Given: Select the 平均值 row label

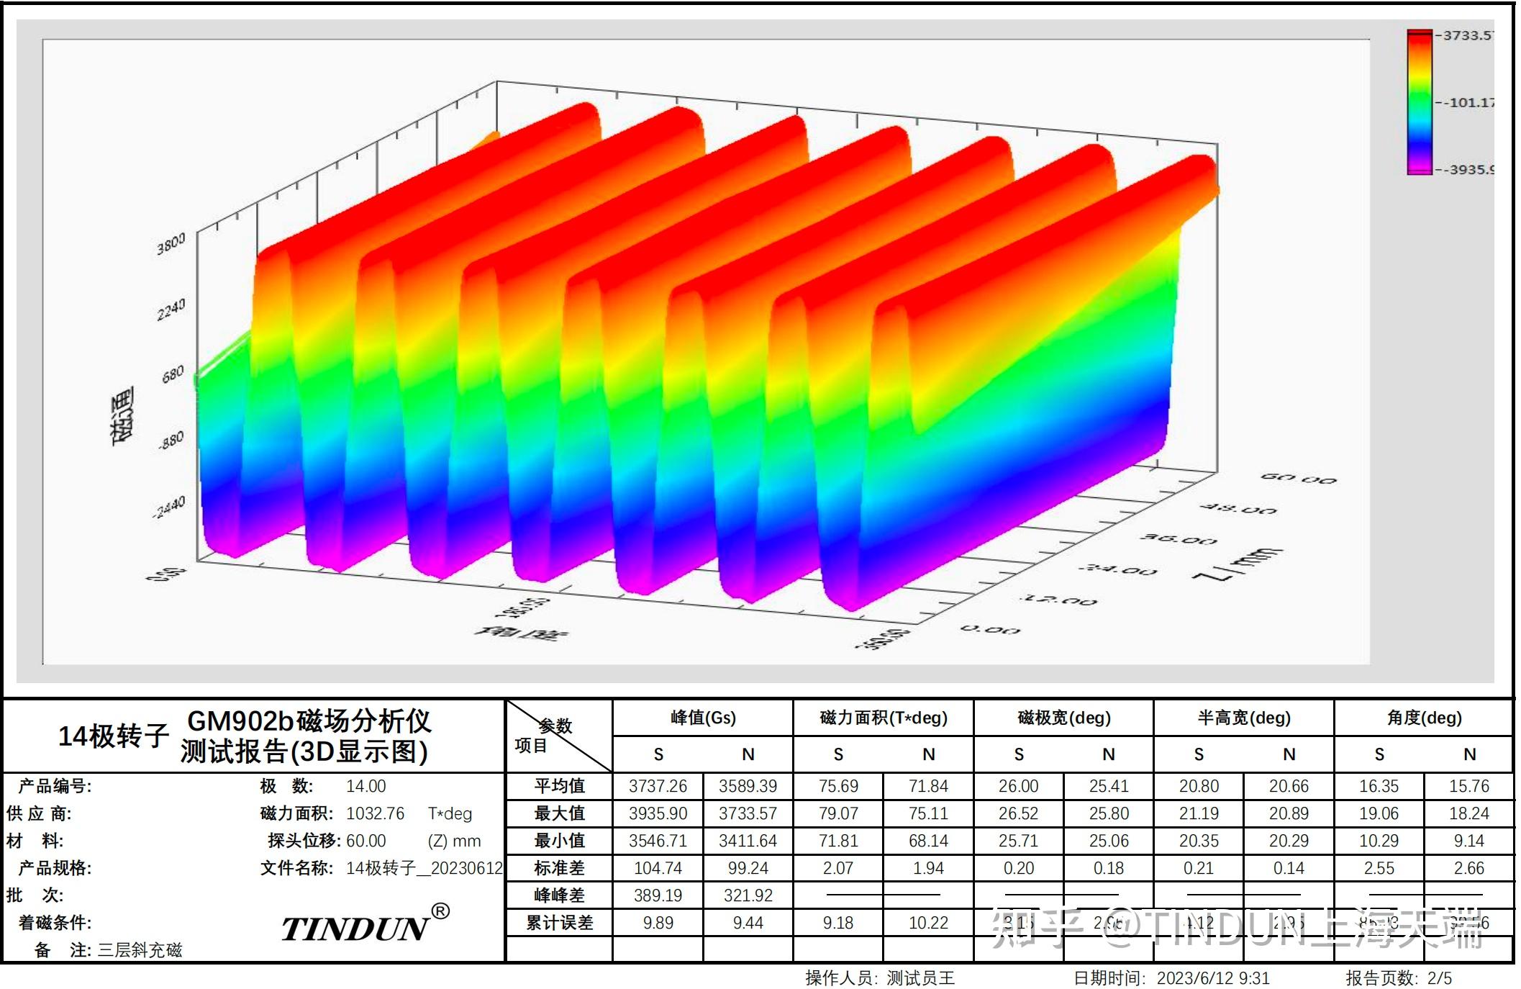Looking at the screenshot, I should (560, 786).
